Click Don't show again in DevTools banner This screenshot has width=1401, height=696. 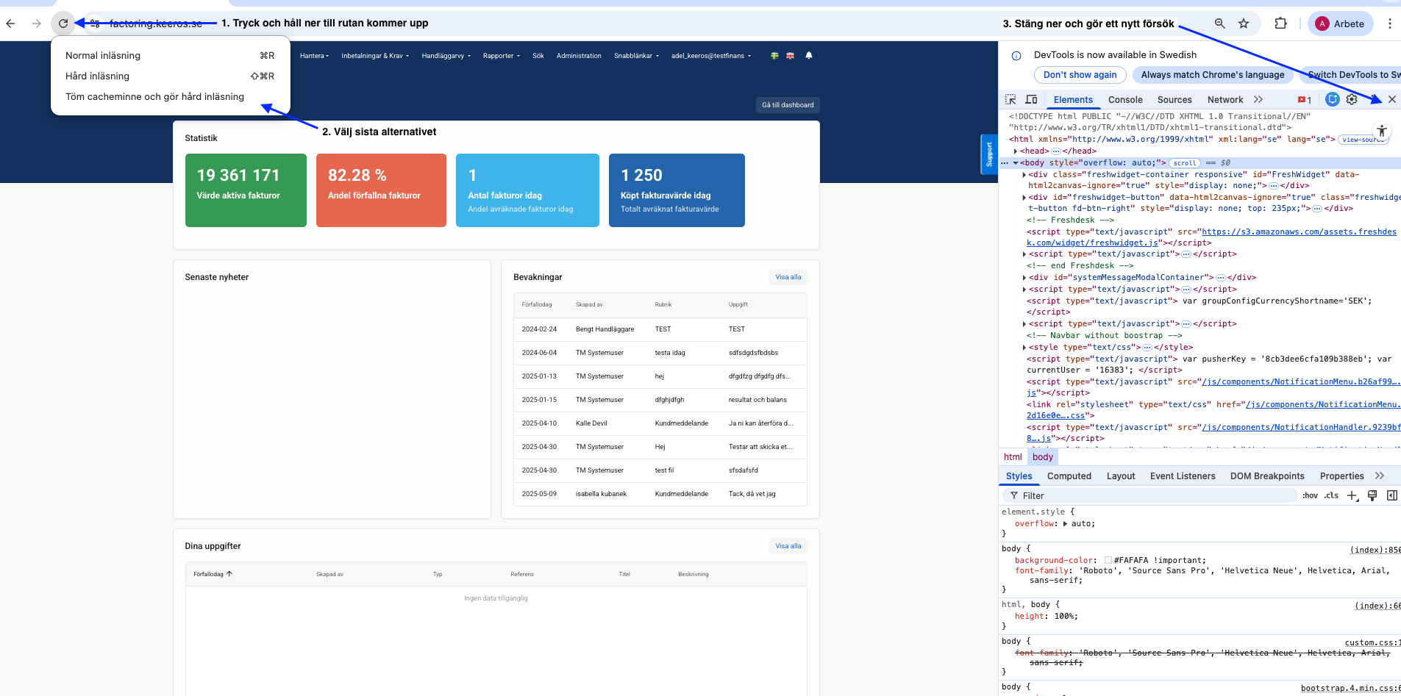1080,75
